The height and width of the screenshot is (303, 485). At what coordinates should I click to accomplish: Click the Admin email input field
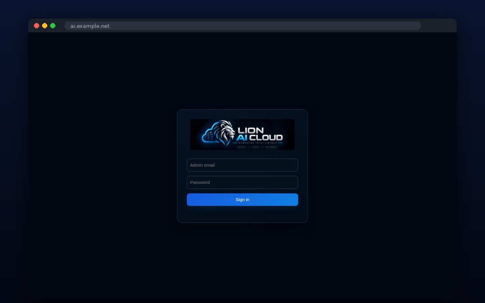(x=242, y=165)
